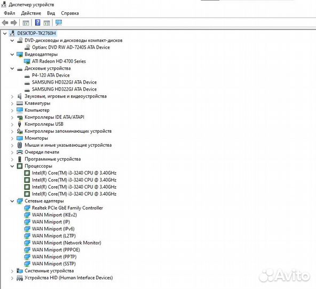
Task: Click the Back arrow toolbar icon
Action: 5,22
